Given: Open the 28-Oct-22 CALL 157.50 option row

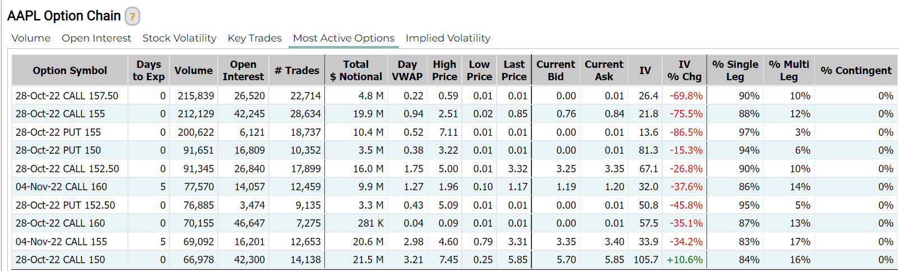Looking at the screenshot, I should [67, 96].
